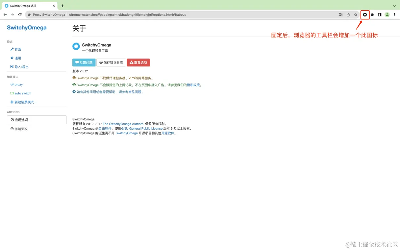This screenshot has width=400, height=250.
Task: Open Chrome three-dot menu
Action: click(394, 14)
